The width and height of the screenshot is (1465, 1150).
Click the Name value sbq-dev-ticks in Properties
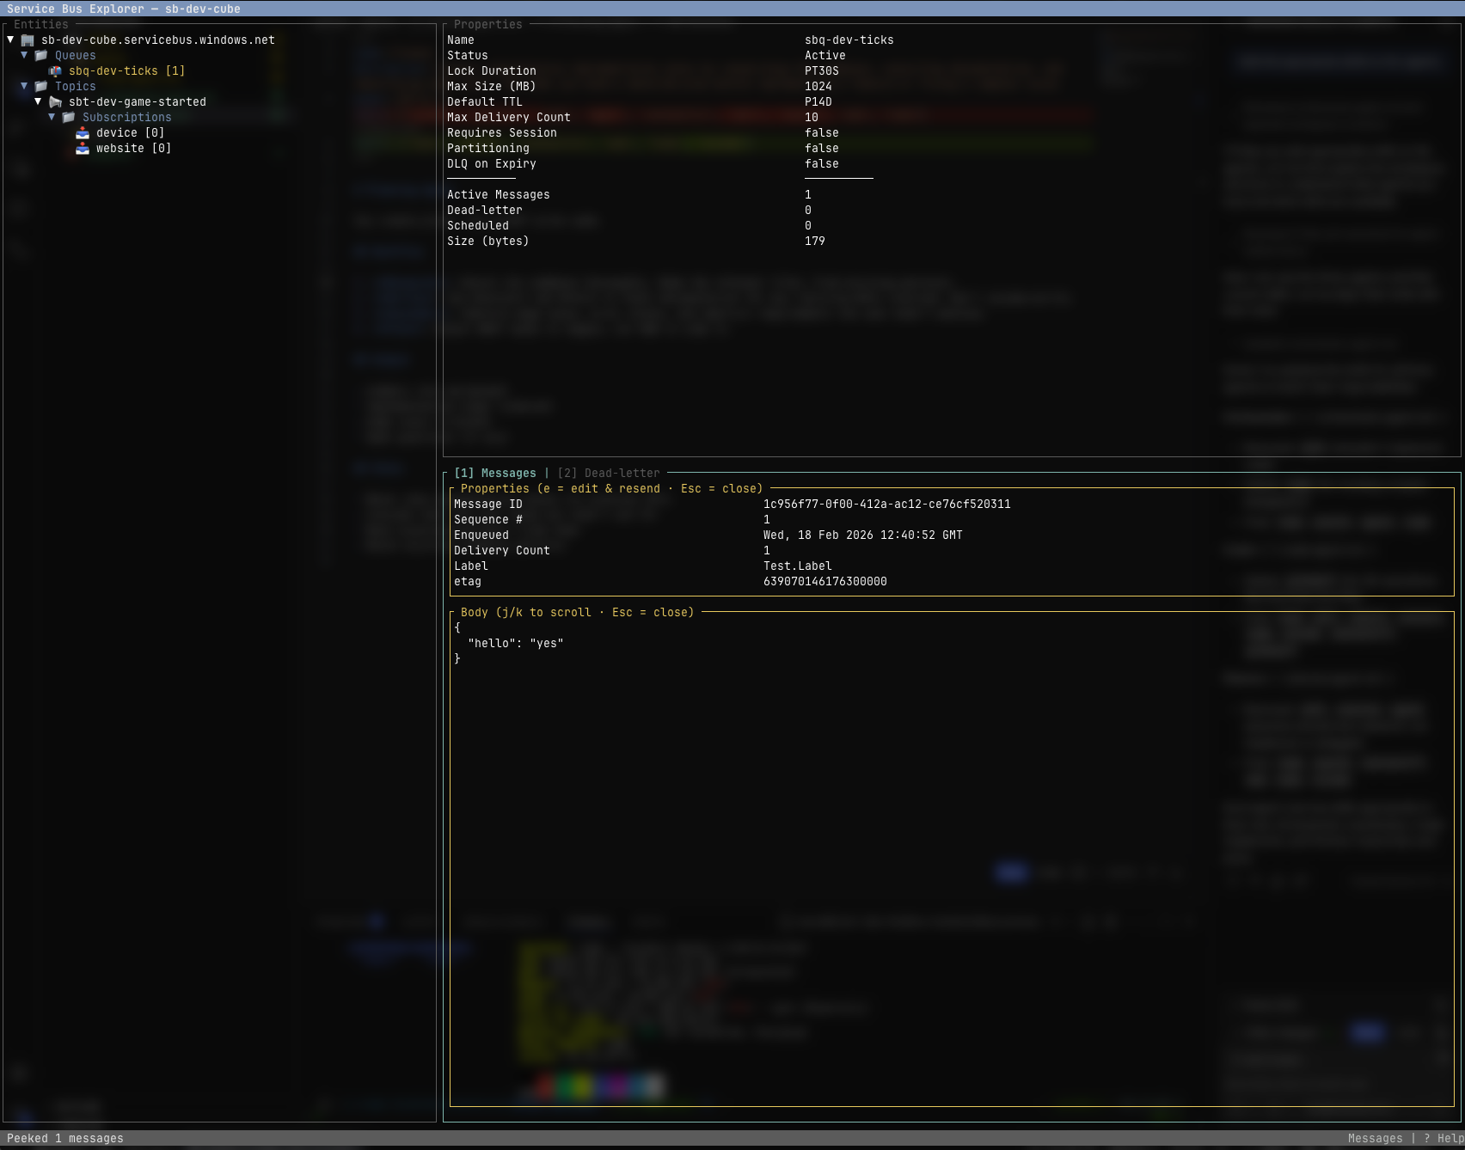pyautogui.click(x=849, y=40)
